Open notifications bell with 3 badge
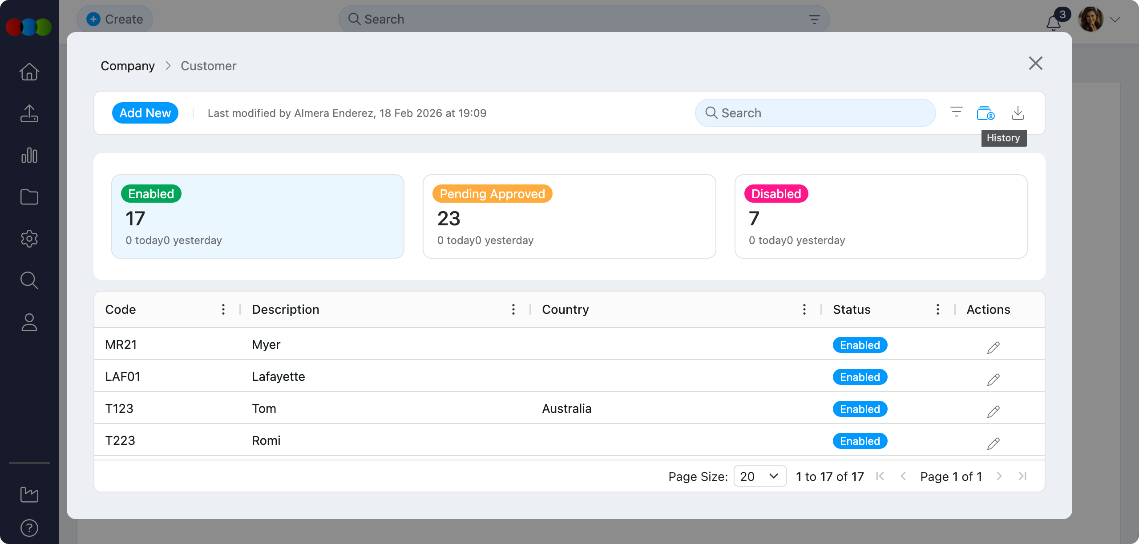This screenshot has width=1139, height=544. 1054,21
